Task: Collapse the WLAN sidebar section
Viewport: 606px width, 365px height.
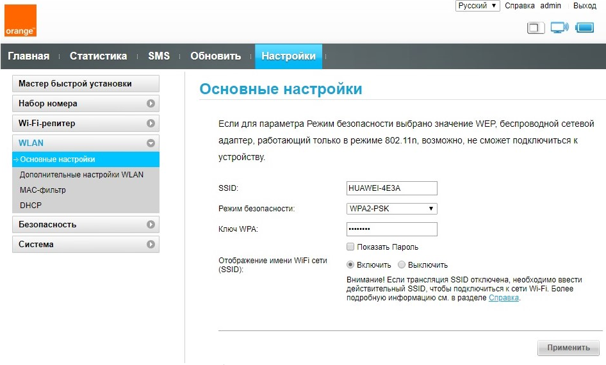Action: (151, 143)
